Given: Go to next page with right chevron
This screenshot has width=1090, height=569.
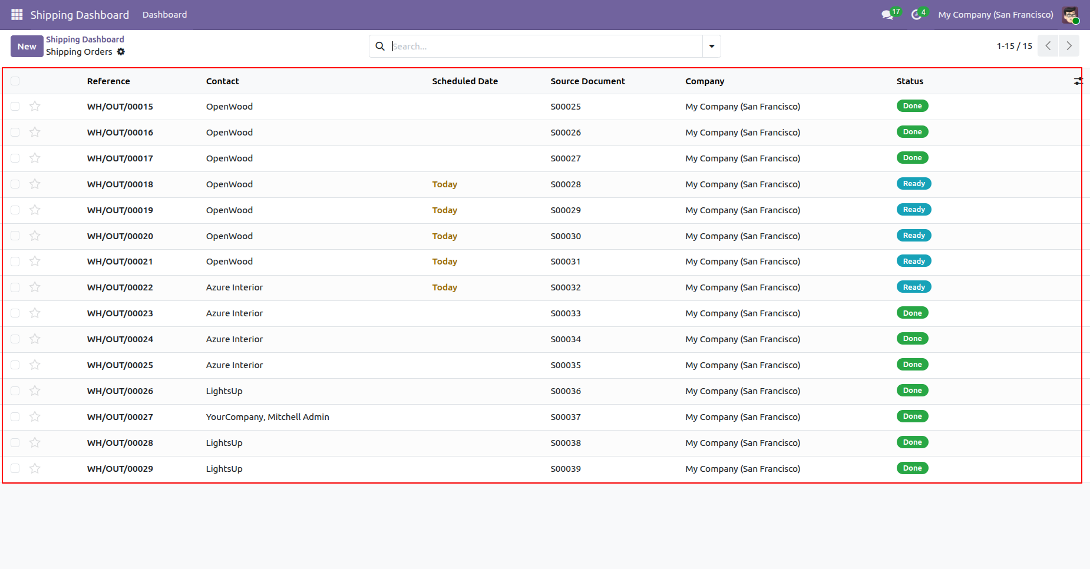Looking at the screenshot, I should [x=1069, y=46].
